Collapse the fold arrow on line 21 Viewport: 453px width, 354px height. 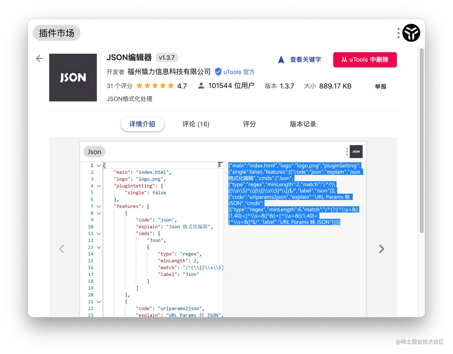[99, 302]
